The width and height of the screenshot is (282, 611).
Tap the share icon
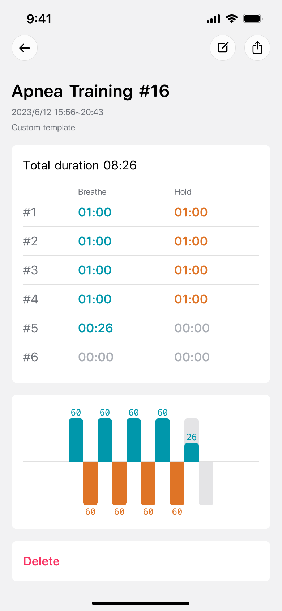pyautogui.click(x=257, y=48)
